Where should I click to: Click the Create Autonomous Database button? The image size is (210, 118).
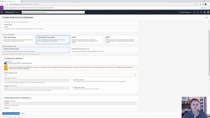coord(11,113)
